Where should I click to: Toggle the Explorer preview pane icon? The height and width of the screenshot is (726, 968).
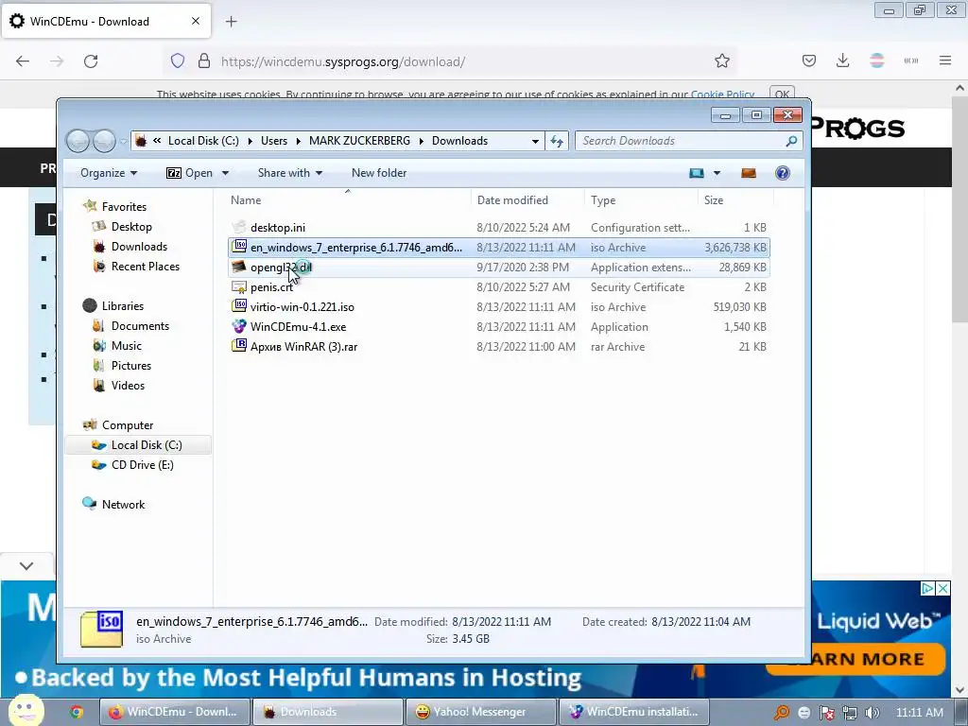coord(749,173)
